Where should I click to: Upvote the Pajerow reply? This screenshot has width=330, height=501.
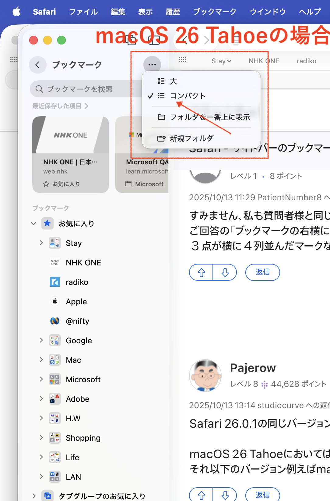(x=201, y=495)
